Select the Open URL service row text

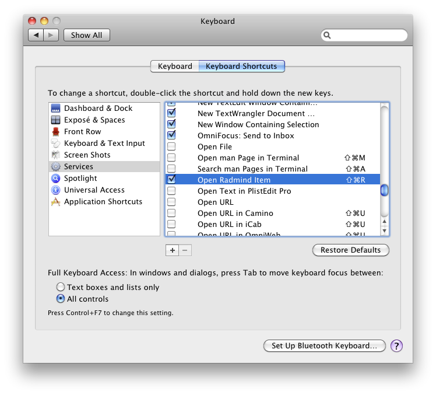(216, 202)
